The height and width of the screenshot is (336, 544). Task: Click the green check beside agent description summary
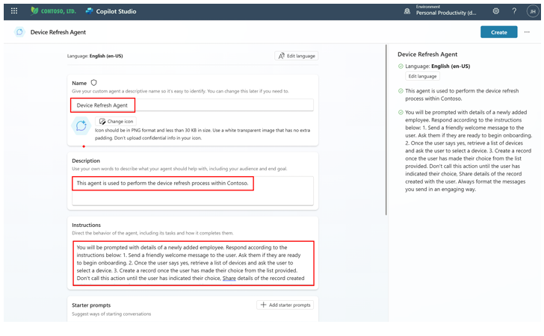[x=401, y=91]
